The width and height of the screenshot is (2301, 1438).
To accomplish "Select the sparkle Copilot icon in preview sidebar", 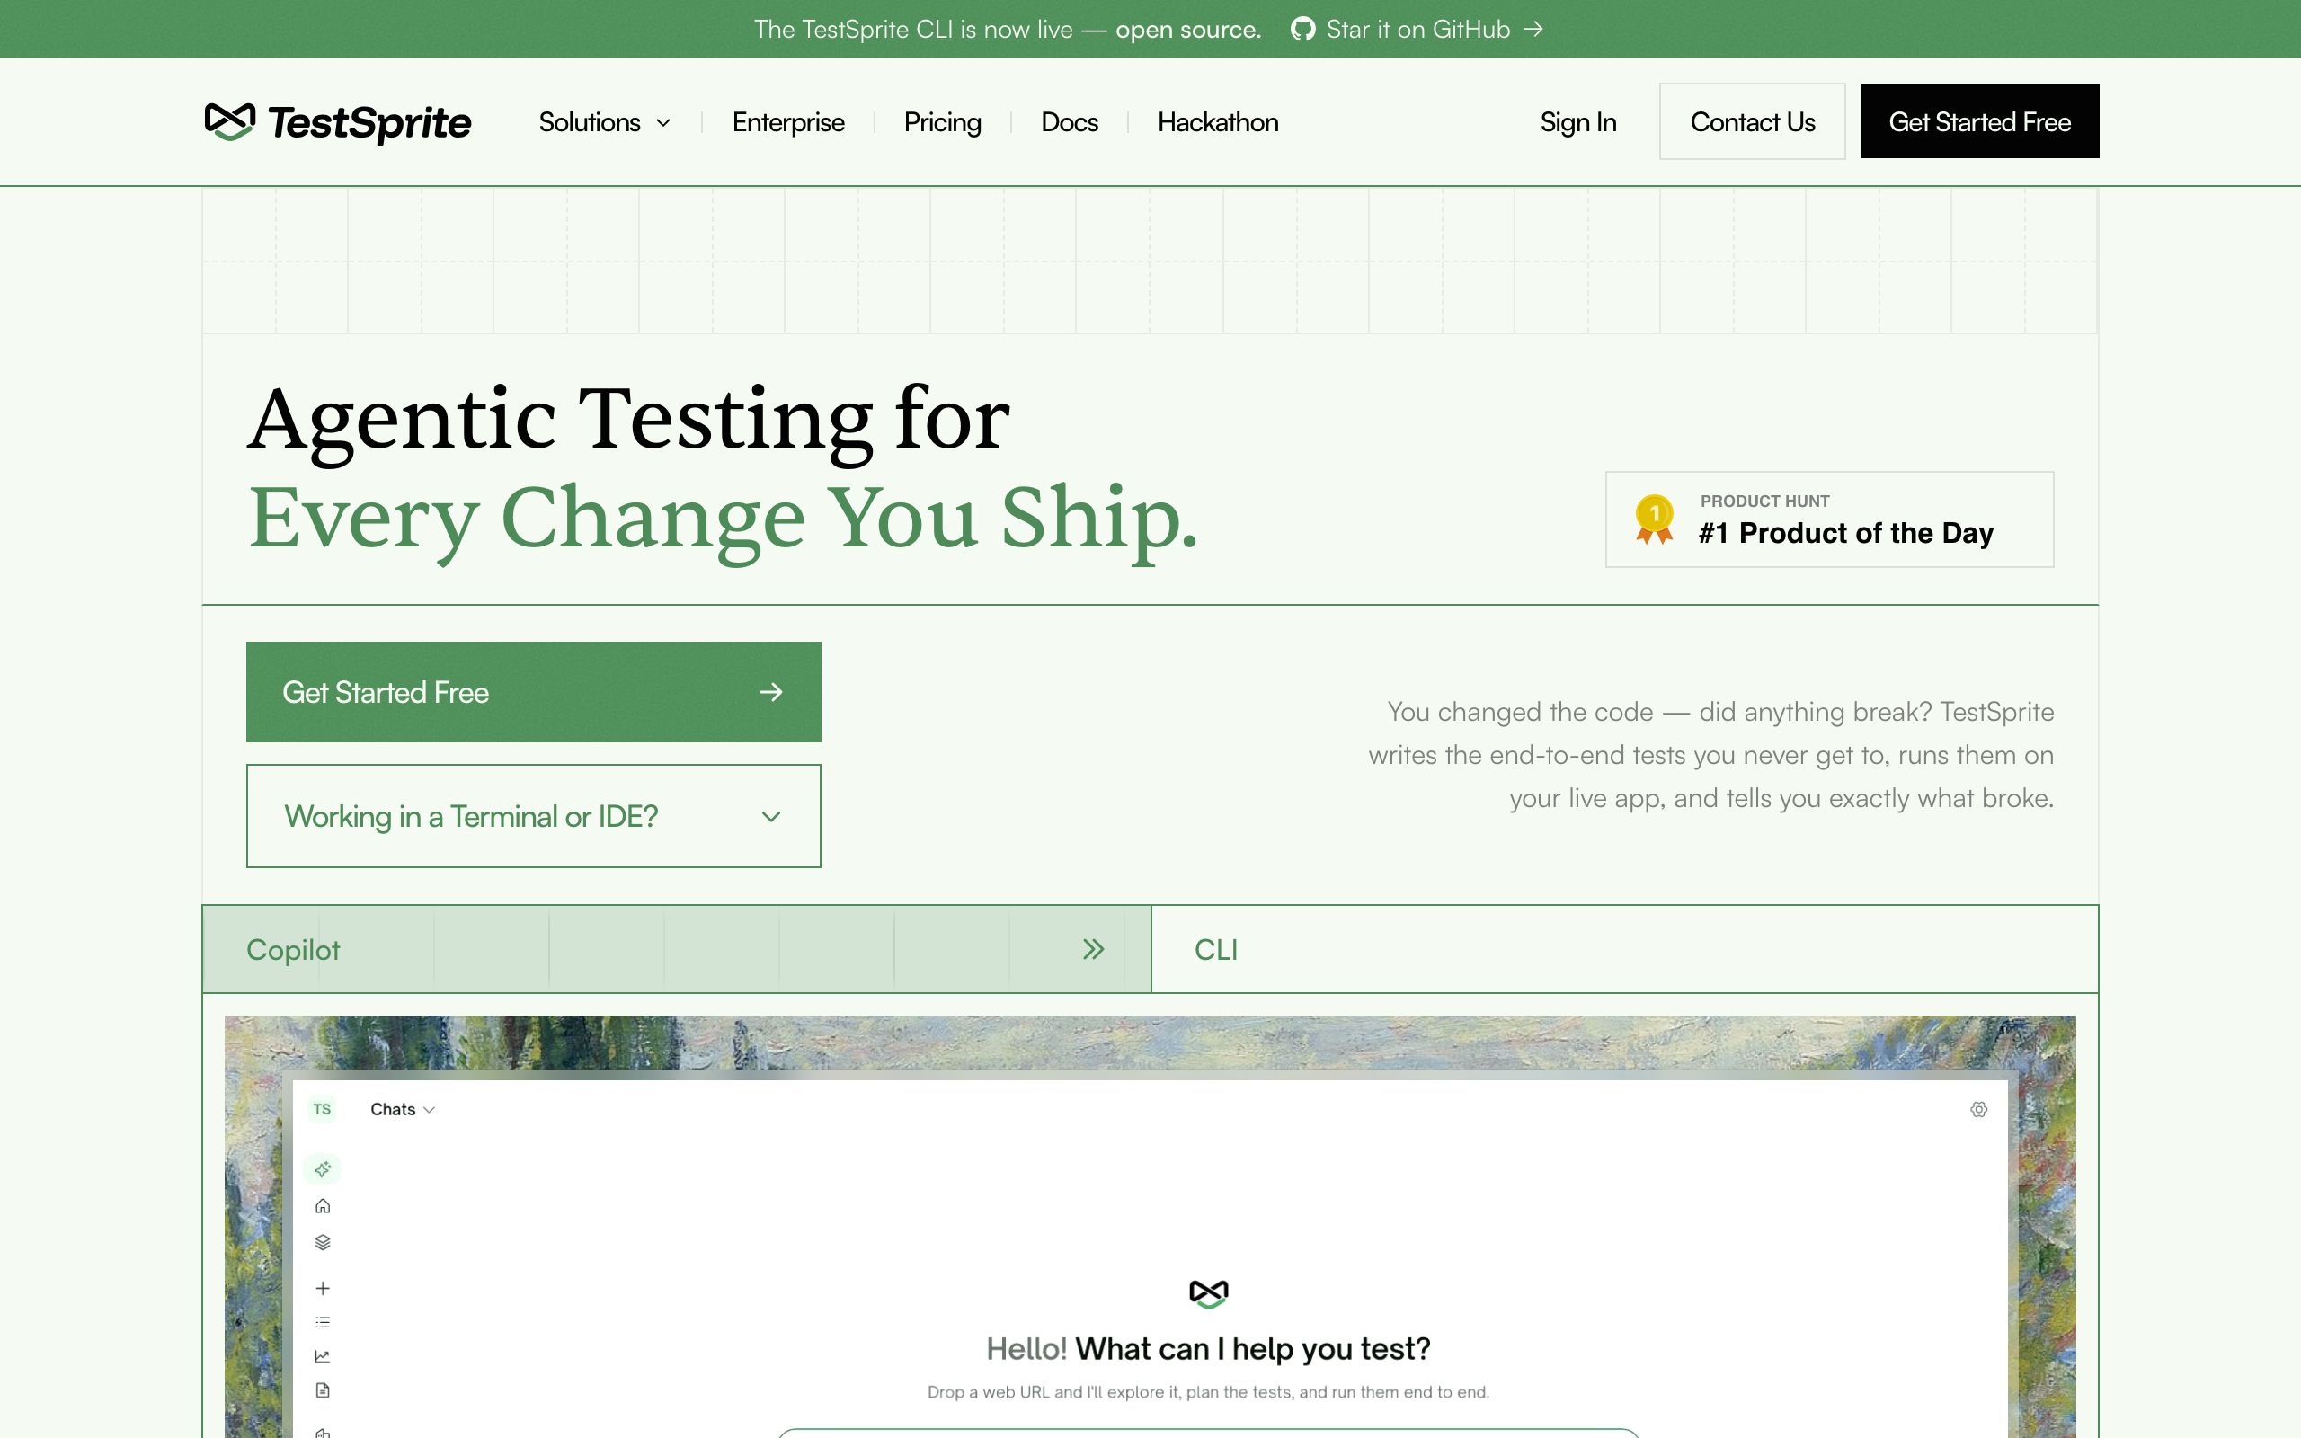I will pyautogui.click(x=323, y=1169).
